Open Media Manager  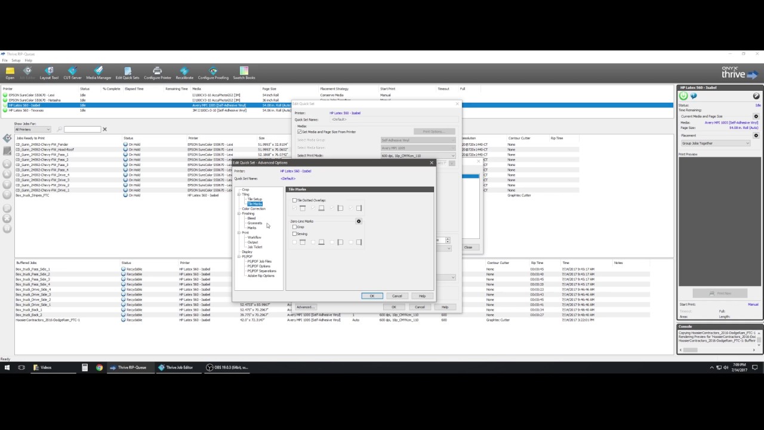(x=98, y=73)
